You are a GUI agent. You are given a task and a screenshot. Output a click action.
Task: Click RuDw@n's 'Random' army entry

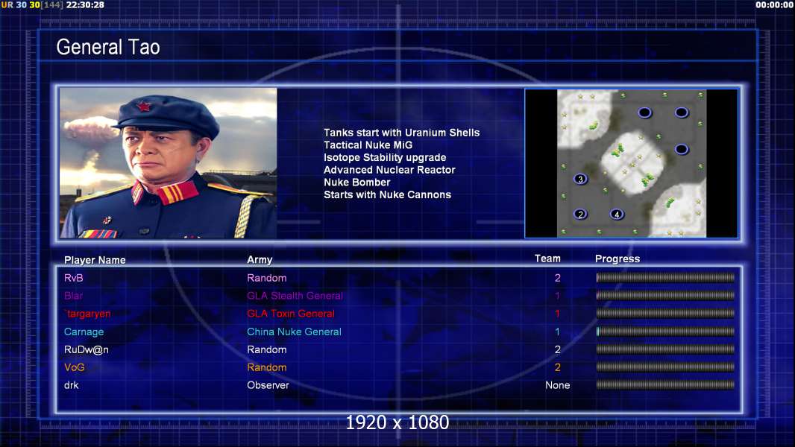pos(267,350)
